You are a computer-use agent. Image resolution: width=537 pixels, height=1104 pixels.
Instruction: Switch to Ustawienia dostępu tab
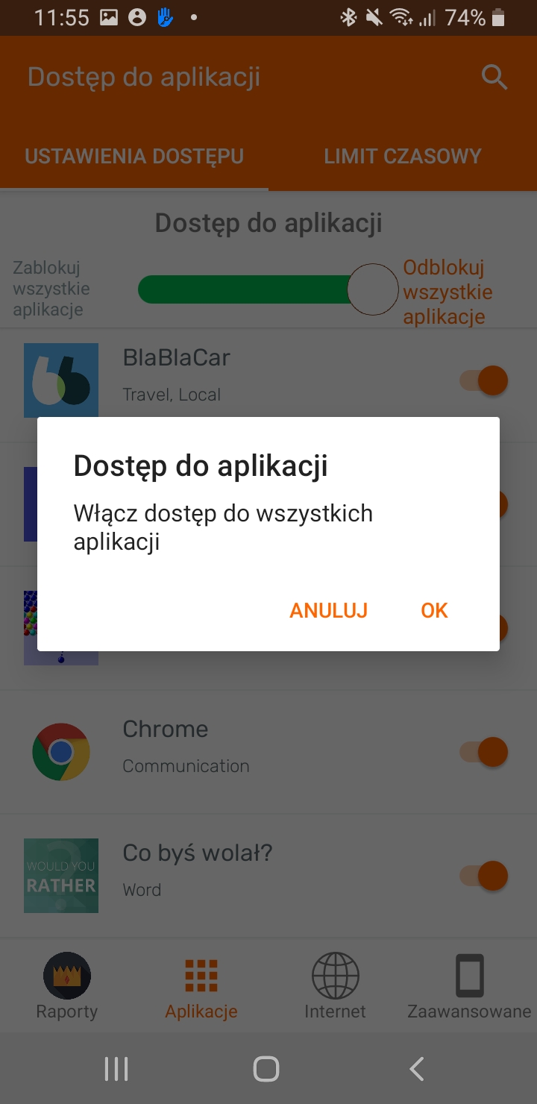click(134, 156)
